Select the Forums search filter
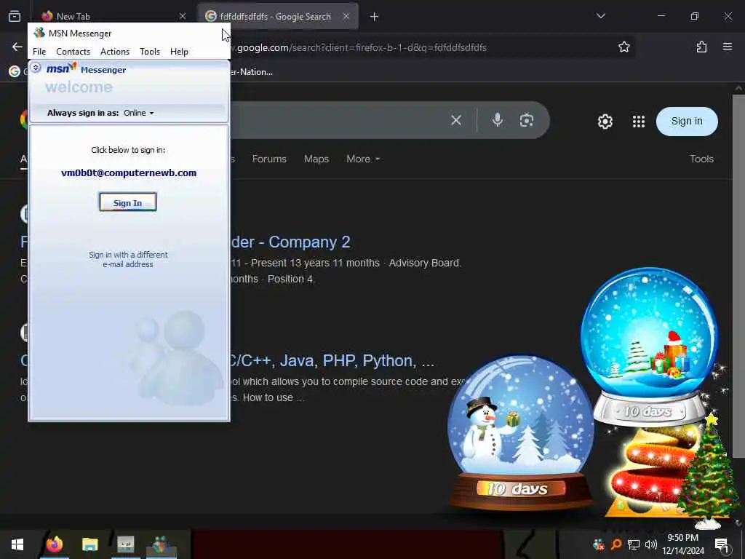The image size is (745, 559). tap(269, 159)
